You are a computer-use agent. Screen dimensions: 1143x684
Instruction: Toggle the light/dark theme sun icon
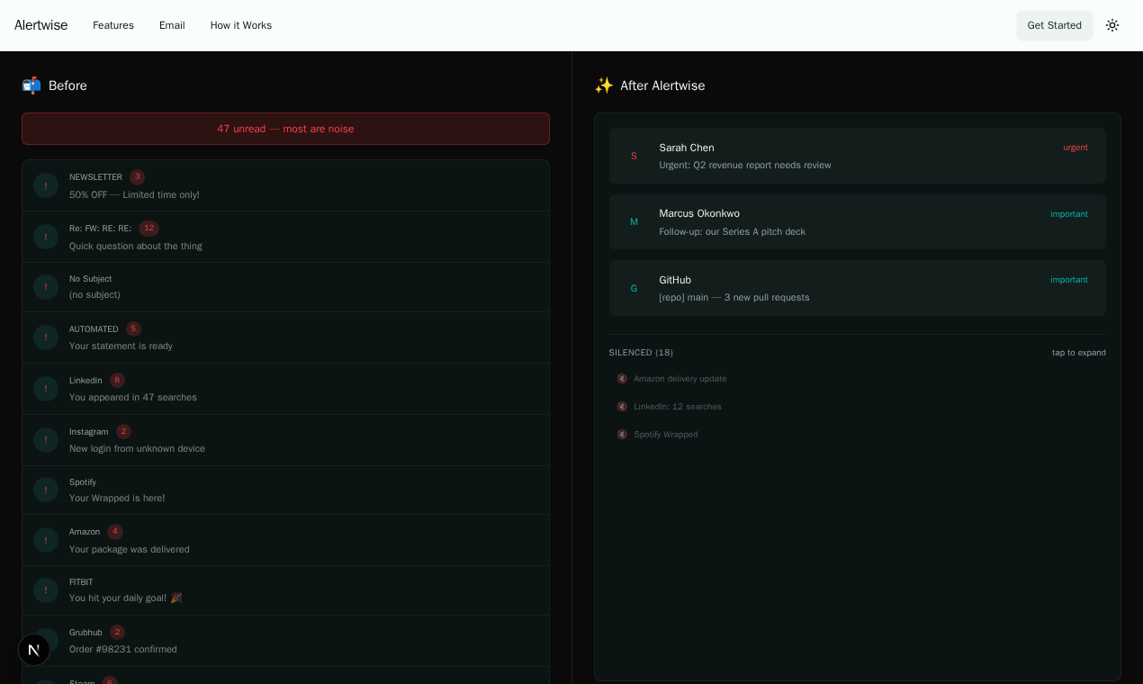click(x=1112, y=25)
